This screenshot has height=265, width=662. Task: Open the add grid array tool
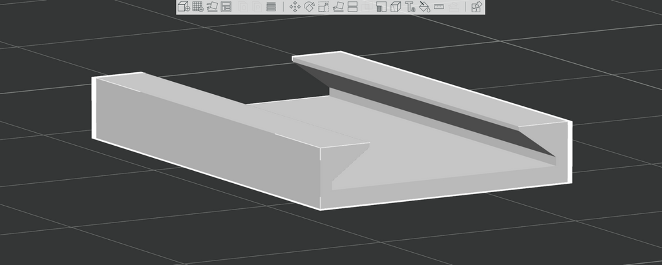coord(198,6)
